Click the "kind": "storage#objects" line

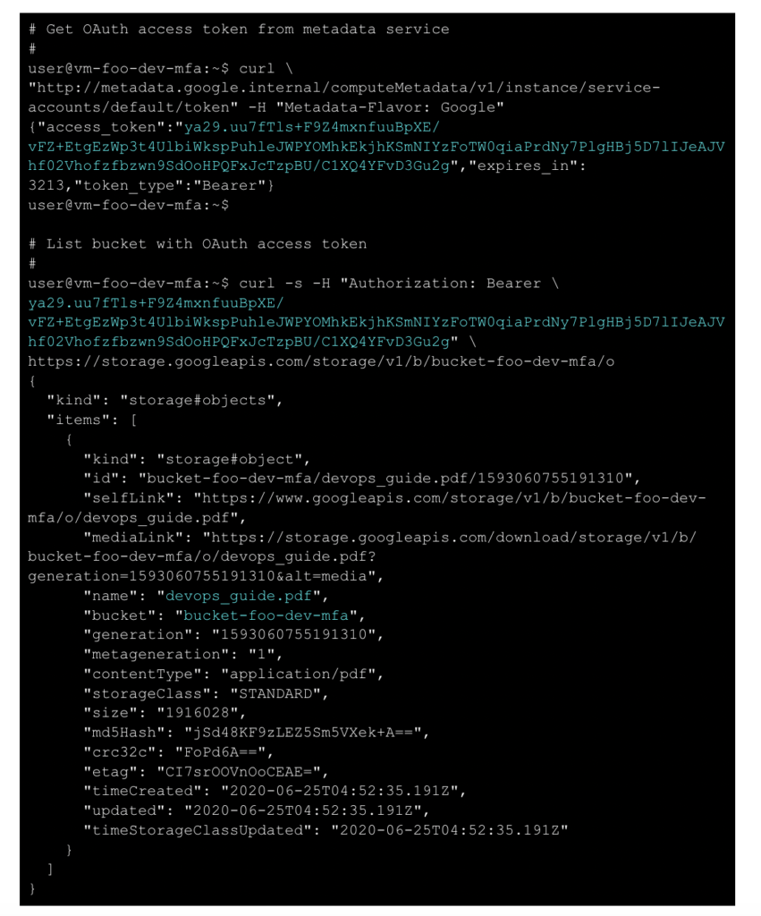pyautogui.click(x=165, y=401)
